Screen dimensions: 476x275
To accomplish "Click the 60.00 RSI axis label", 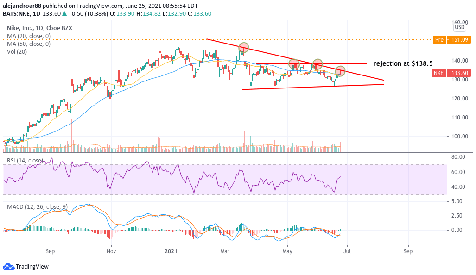I will tap(458, 172).
